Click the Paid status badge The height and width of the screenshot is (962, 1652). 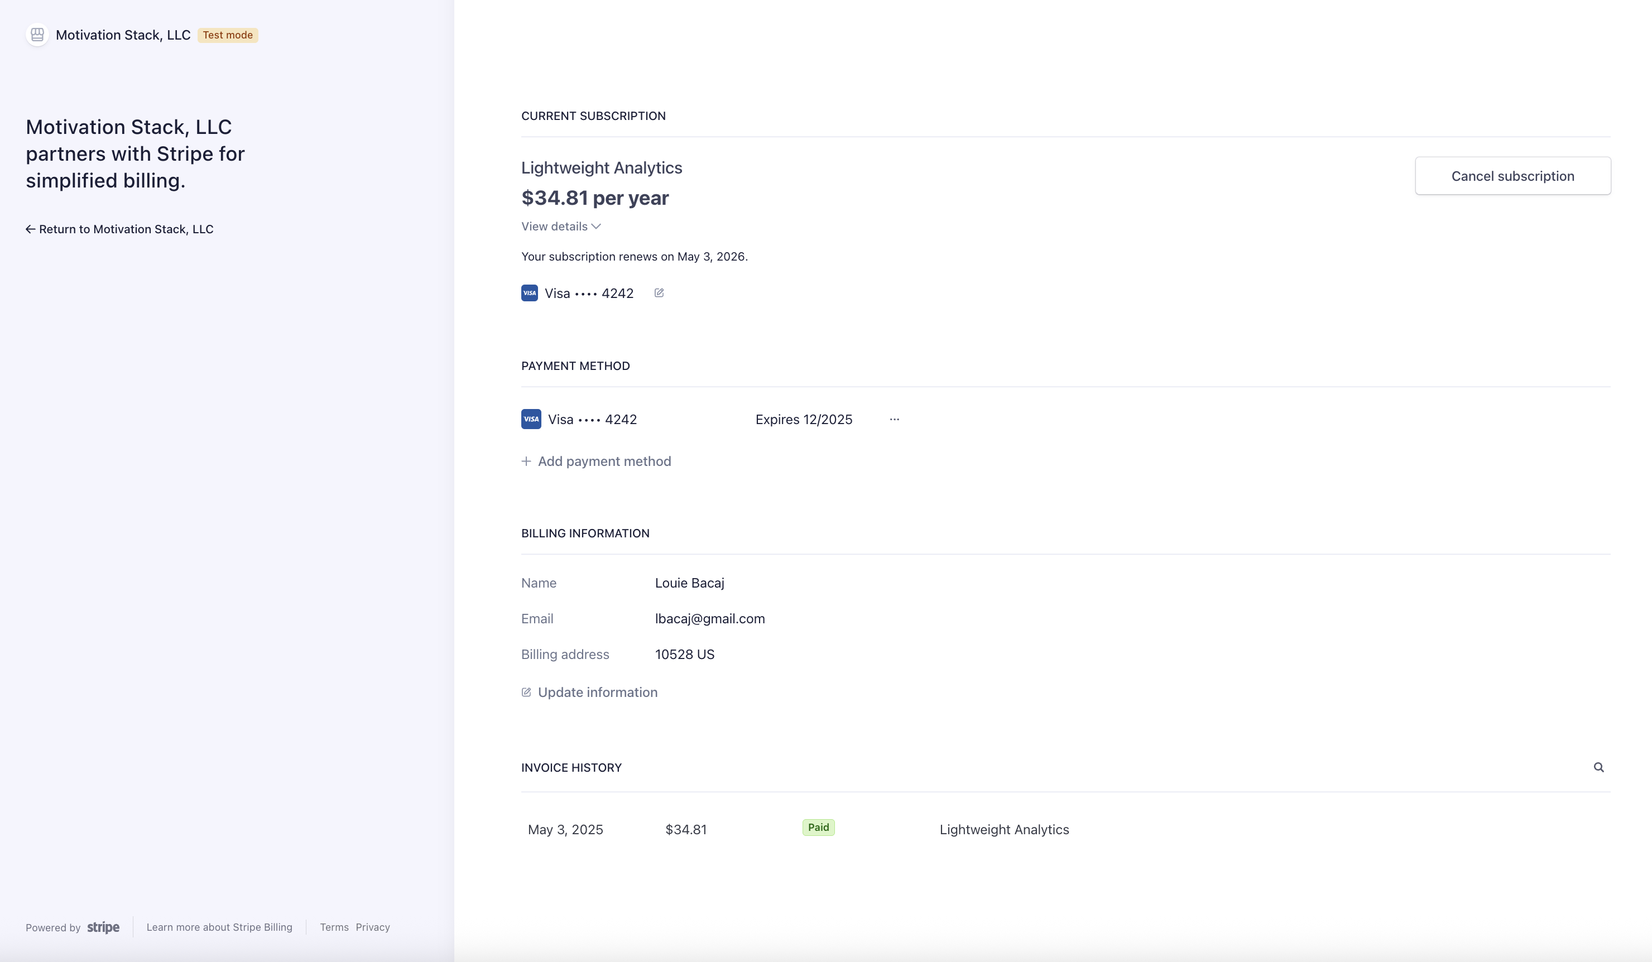click(x=818, y=827)
